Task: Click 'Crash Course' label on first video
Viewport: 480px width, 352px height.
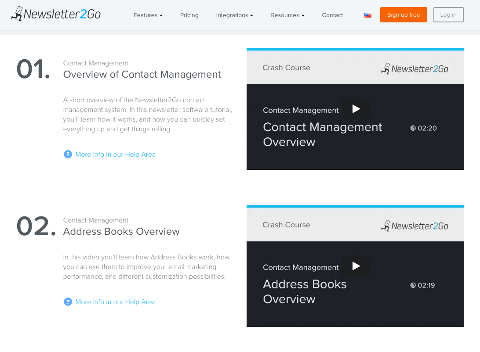Action: pos(286,68)
